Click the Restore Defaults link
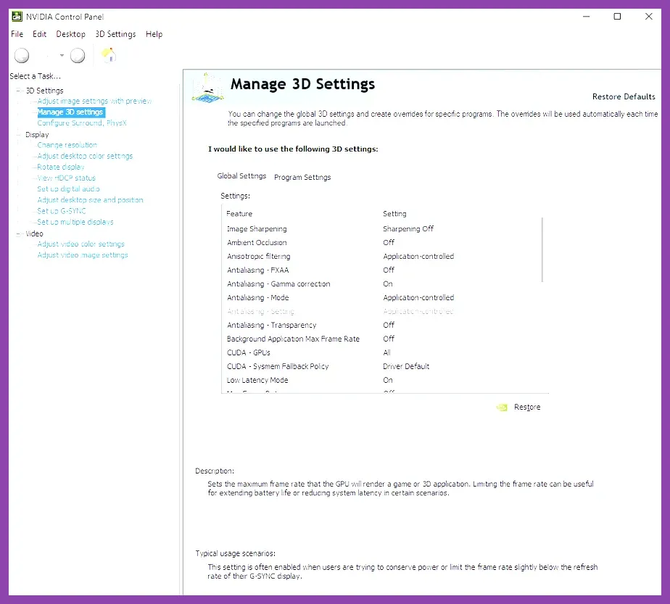 (x=624, y=97)
